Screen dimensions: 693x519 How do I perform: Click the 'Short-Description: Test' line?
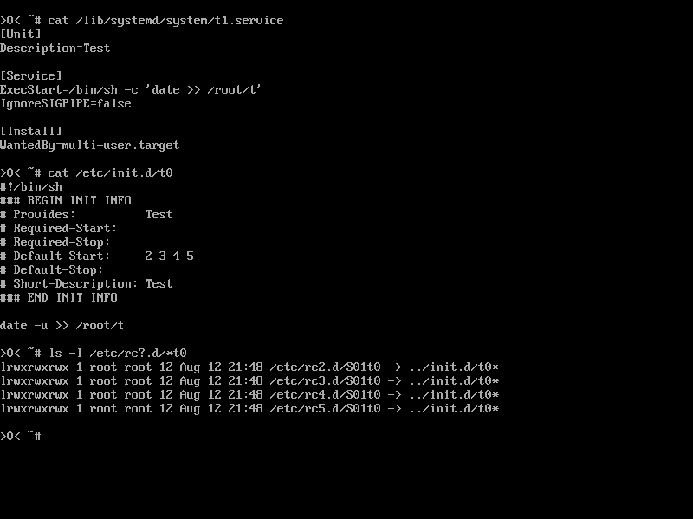[x=86, y=284]
